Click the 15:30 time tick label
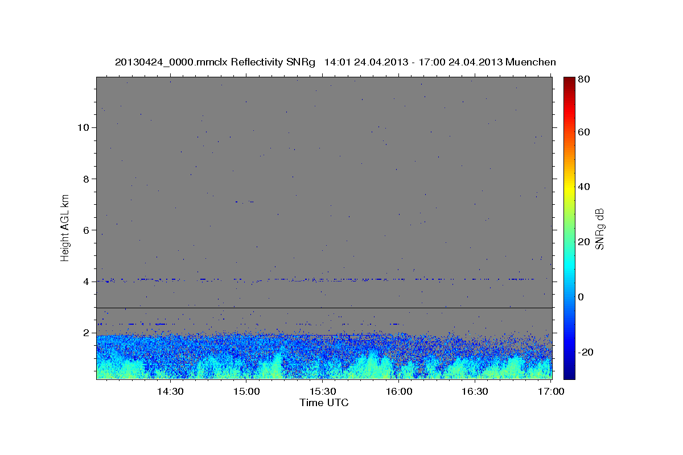Screen dimensions: 683x455 (322, 391)
